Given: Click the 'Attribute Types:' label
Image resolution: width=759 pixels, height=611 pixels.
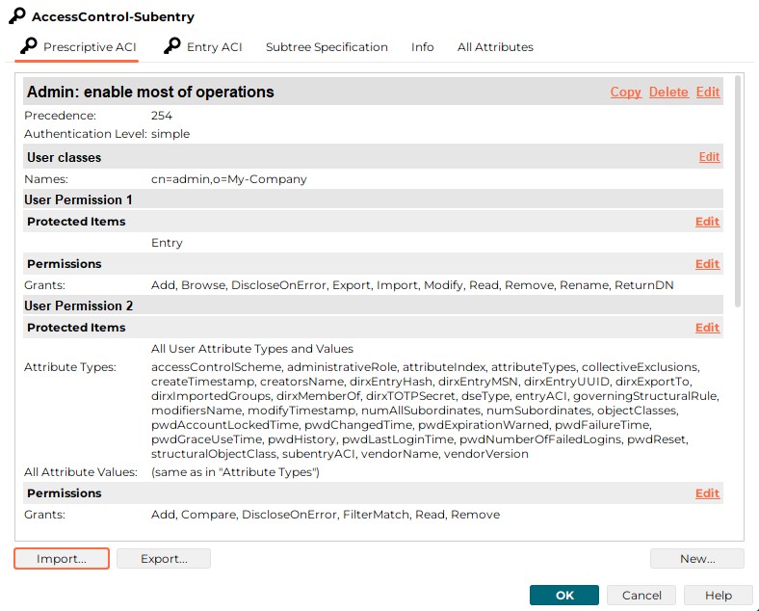Looking at the screenshot, I should 70,367.
